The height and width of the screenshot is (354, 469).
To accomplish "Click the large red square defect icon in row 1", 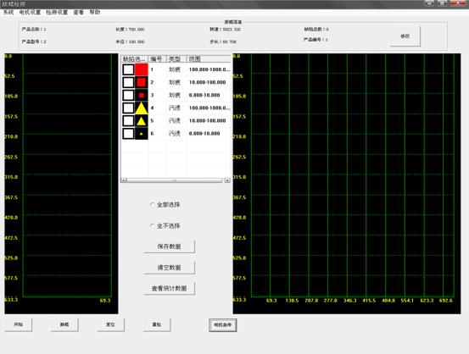I will [x=141, y=69].
